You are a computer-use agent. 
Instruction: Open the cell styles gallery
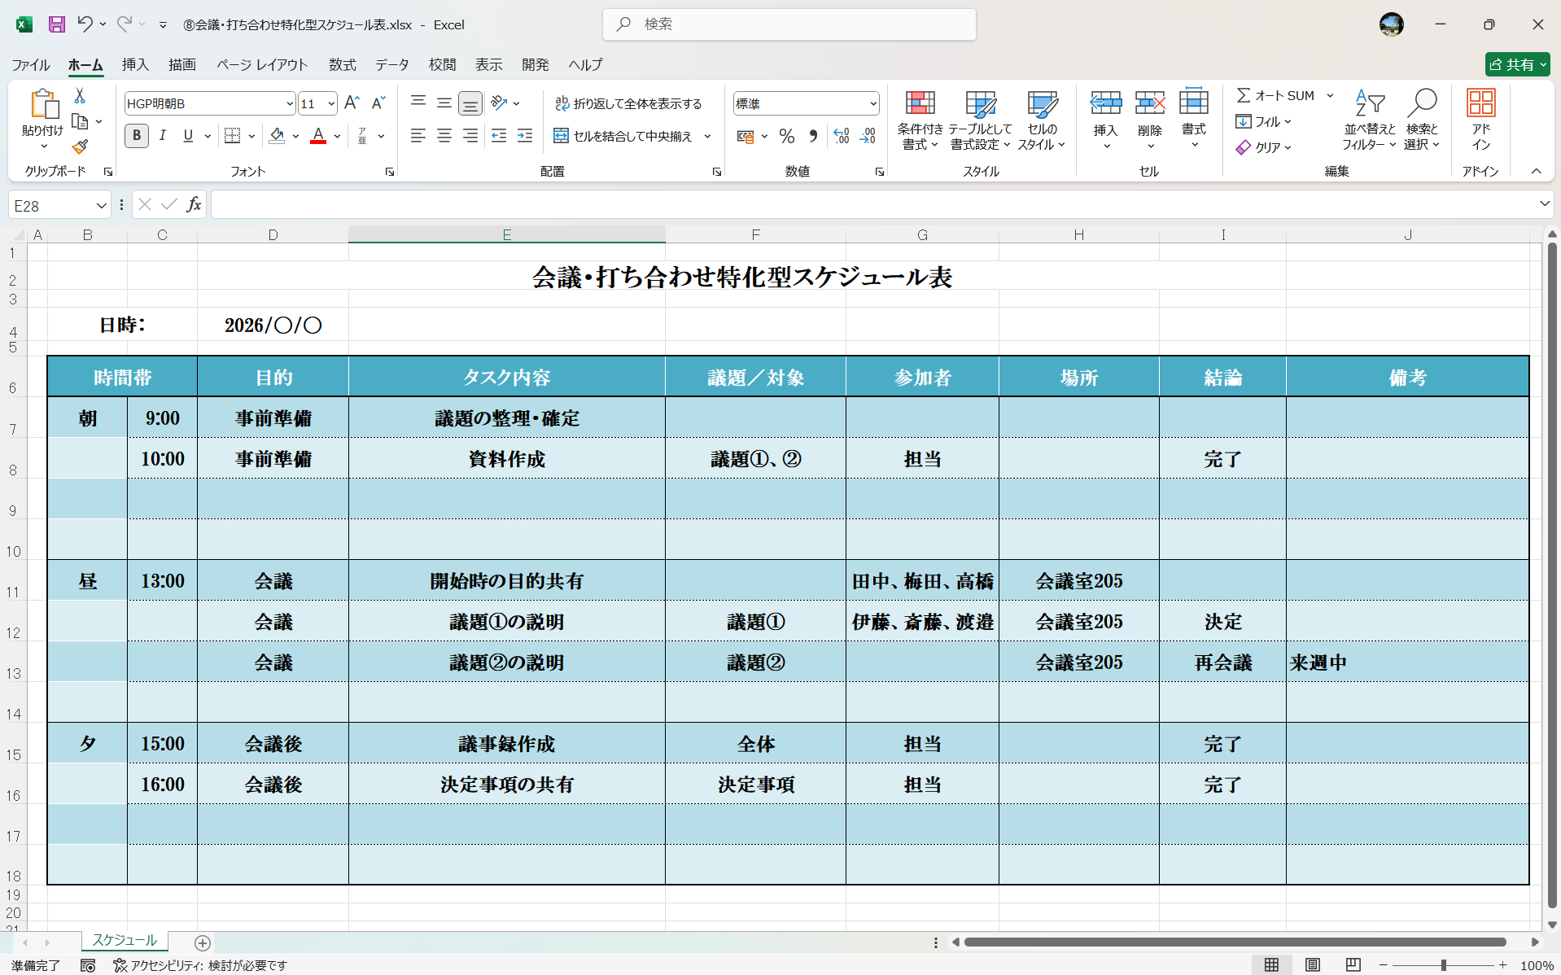click(x=1042, y=120)
